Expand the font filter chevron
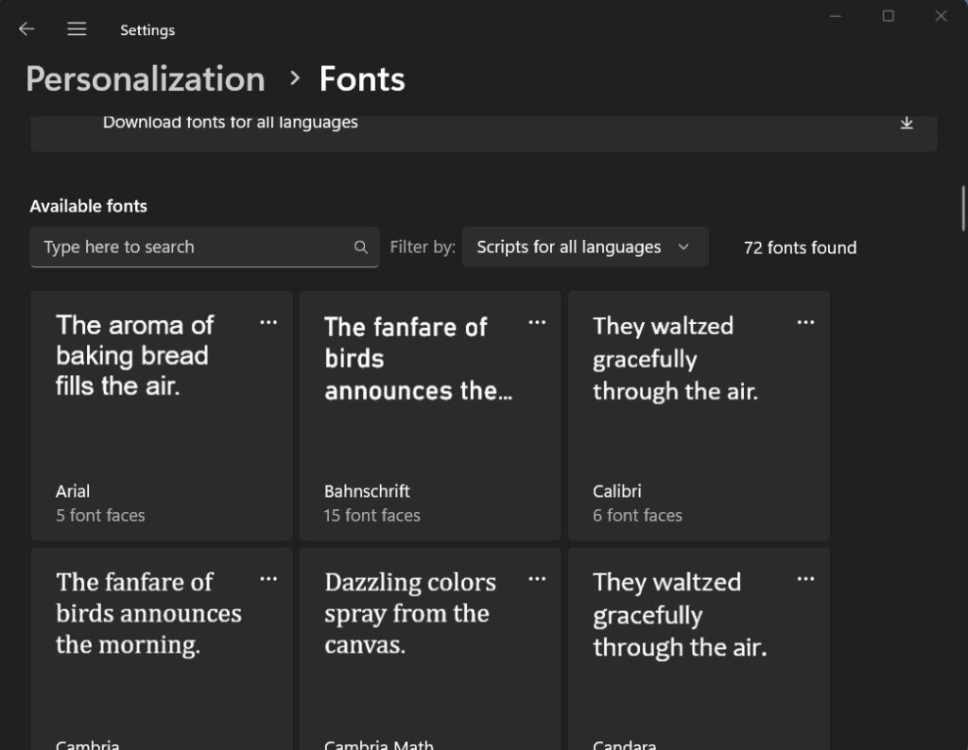This screenshot has height=750, width=968. tap(683, 247)
